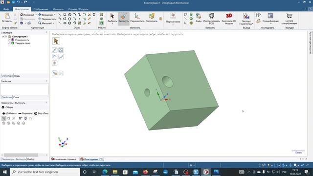Click the Переместить button in Ориентация group
The height and width of the screenshot is (176, 313).
47,19
